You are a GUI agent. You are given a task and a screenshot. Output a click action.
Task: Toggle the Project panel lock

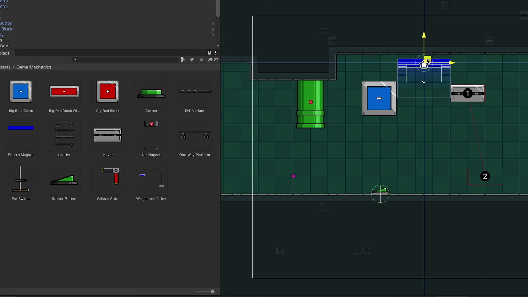209,53
